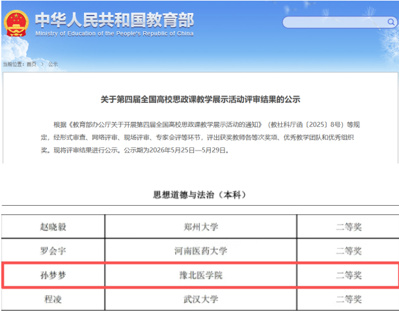Click Ministry of Education English subtitle

(x=115, y=34)
